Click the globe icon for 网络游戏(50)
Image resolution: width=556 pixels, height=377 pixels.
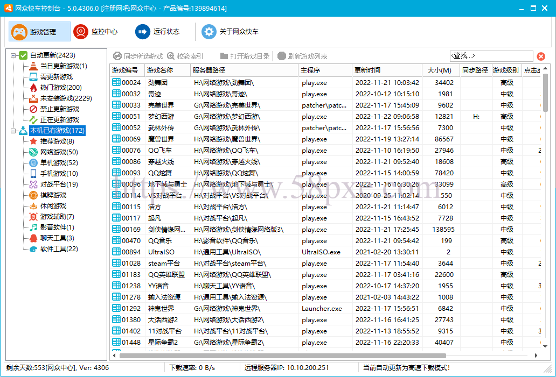point(33,152)
